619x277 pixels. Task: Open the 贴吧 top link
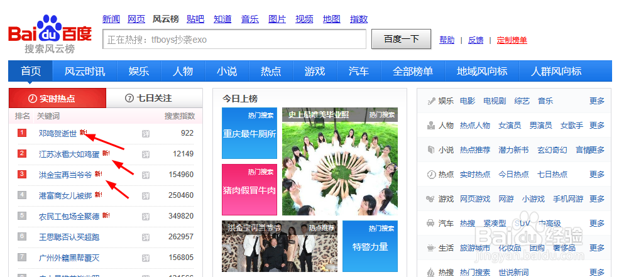(195, 19)
